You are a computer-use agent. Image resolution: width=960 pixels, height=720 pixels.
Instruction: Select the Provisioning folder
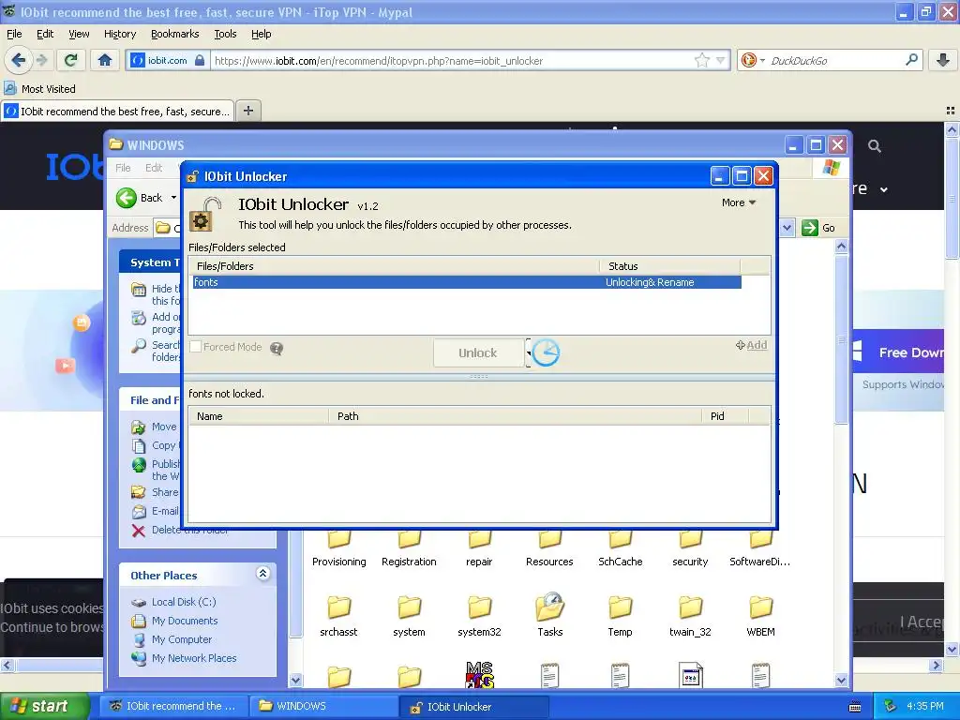pyautogui.click(x=339, y=549)
